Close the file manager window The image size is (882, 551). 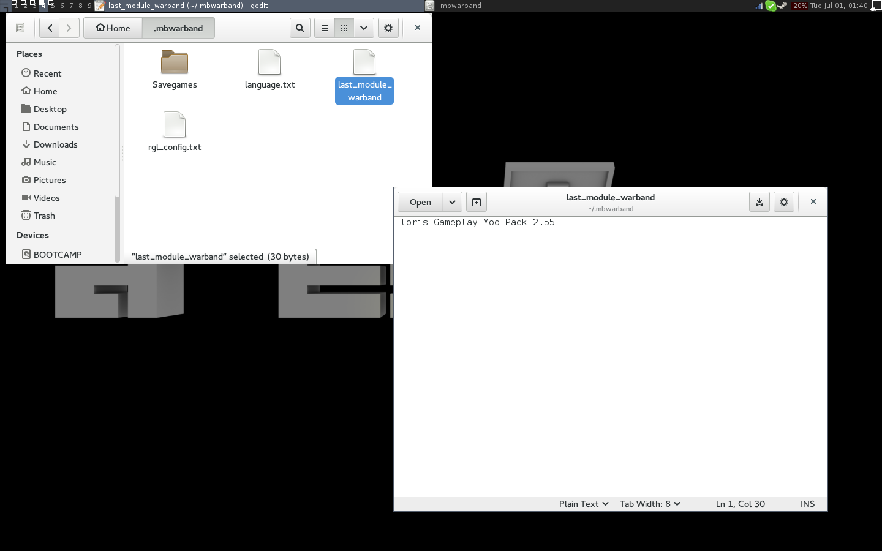click(418, 28)
